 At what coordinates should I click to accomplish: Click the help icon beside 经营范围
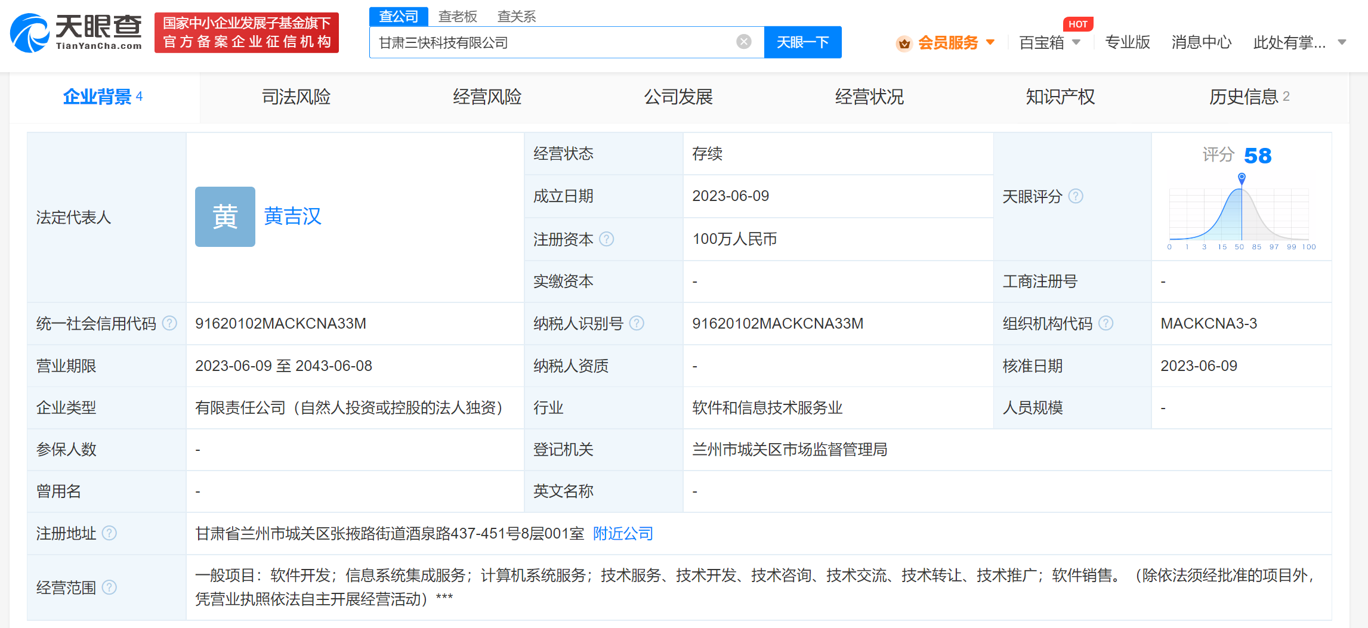[x=109, y=587]
